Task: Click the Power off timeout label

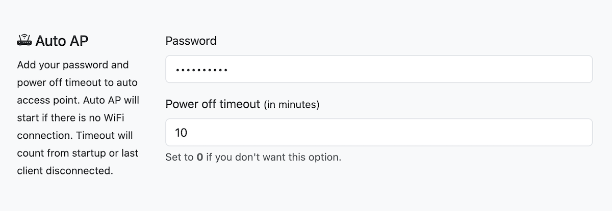Action: (213, 104)
